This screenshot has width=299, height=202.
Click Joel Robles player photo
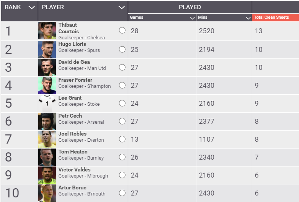tap(47, 139)
